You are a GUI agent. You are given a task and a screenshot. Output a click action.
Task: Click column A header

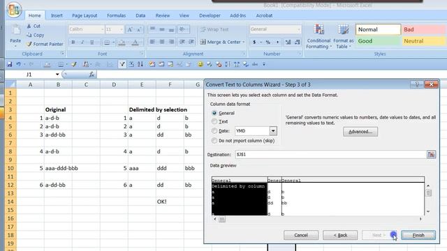coord(30,84)
